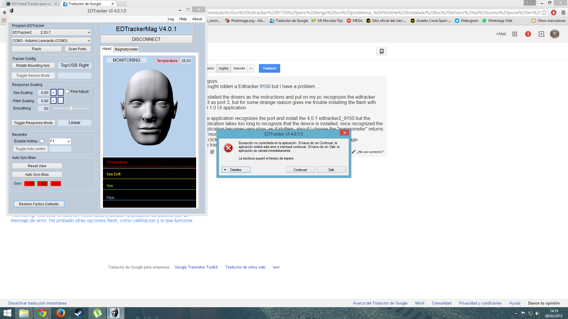Screen dimensions: 568x319
Task: Open Traductor de sitios web link
Action: click(246, 267)
